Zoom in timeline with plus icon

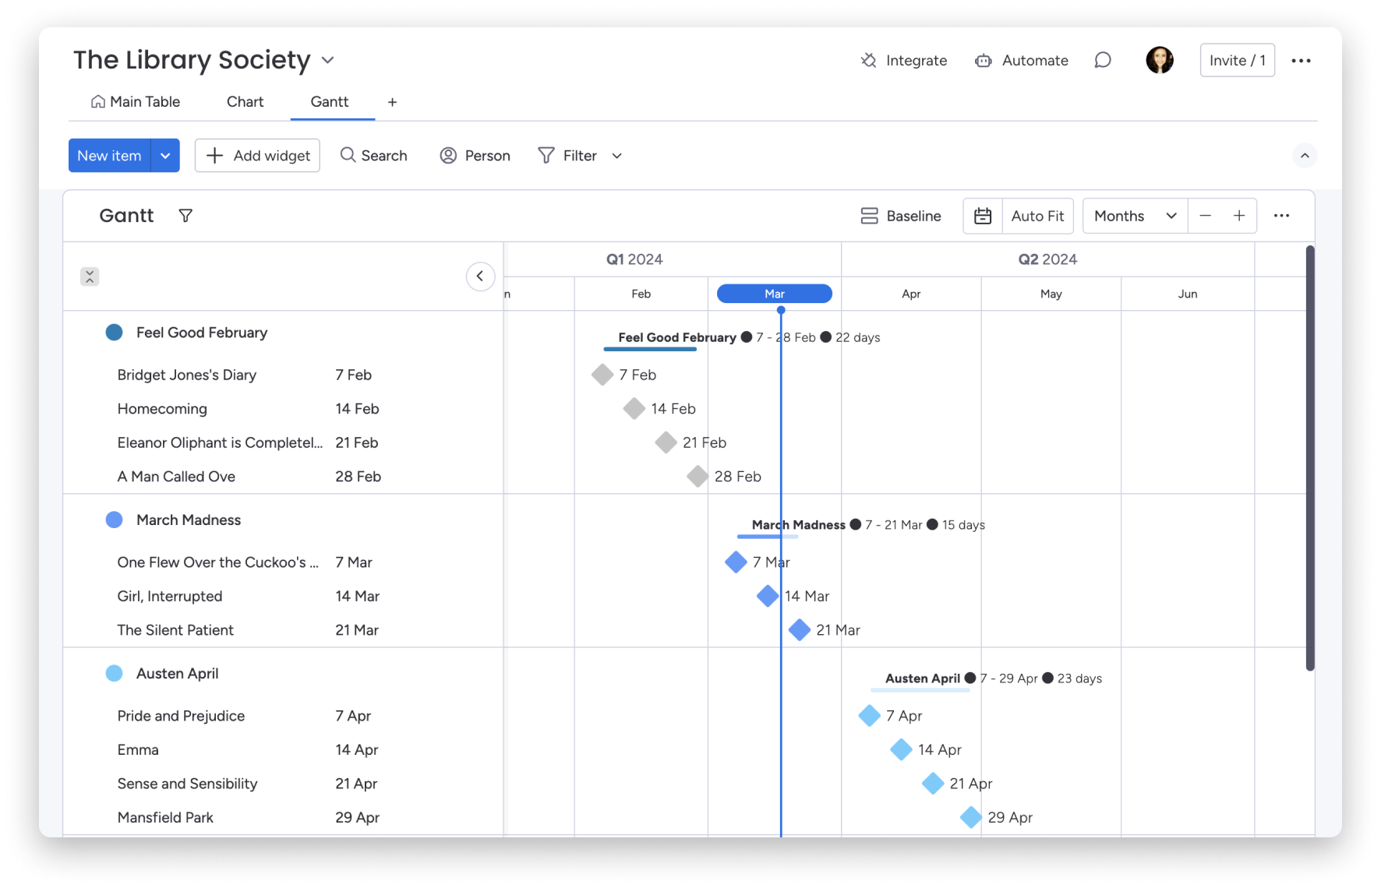(1239, 216)
